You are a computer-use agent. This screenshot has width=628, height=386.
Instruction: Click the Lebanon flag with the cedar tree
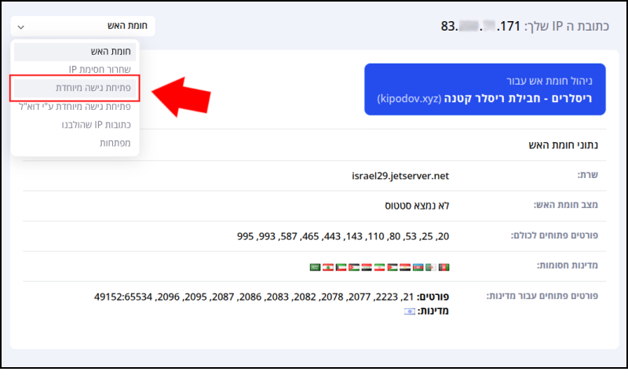click(x=328, y=267)
